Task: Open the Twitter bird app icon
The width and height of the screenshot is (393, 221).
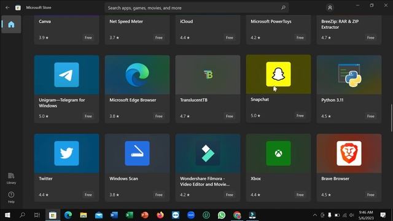Action: (x=66, y=153)
